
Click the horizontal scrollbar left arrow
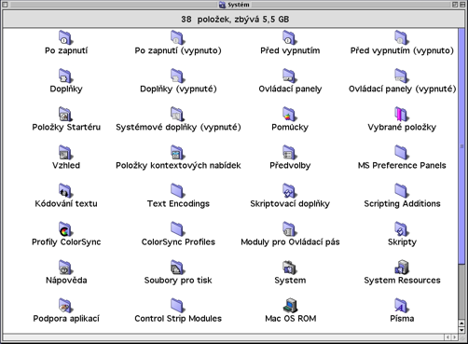(448, 337)
